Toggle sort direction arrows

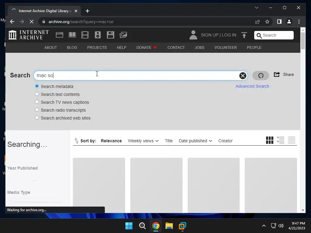[76, 141]
